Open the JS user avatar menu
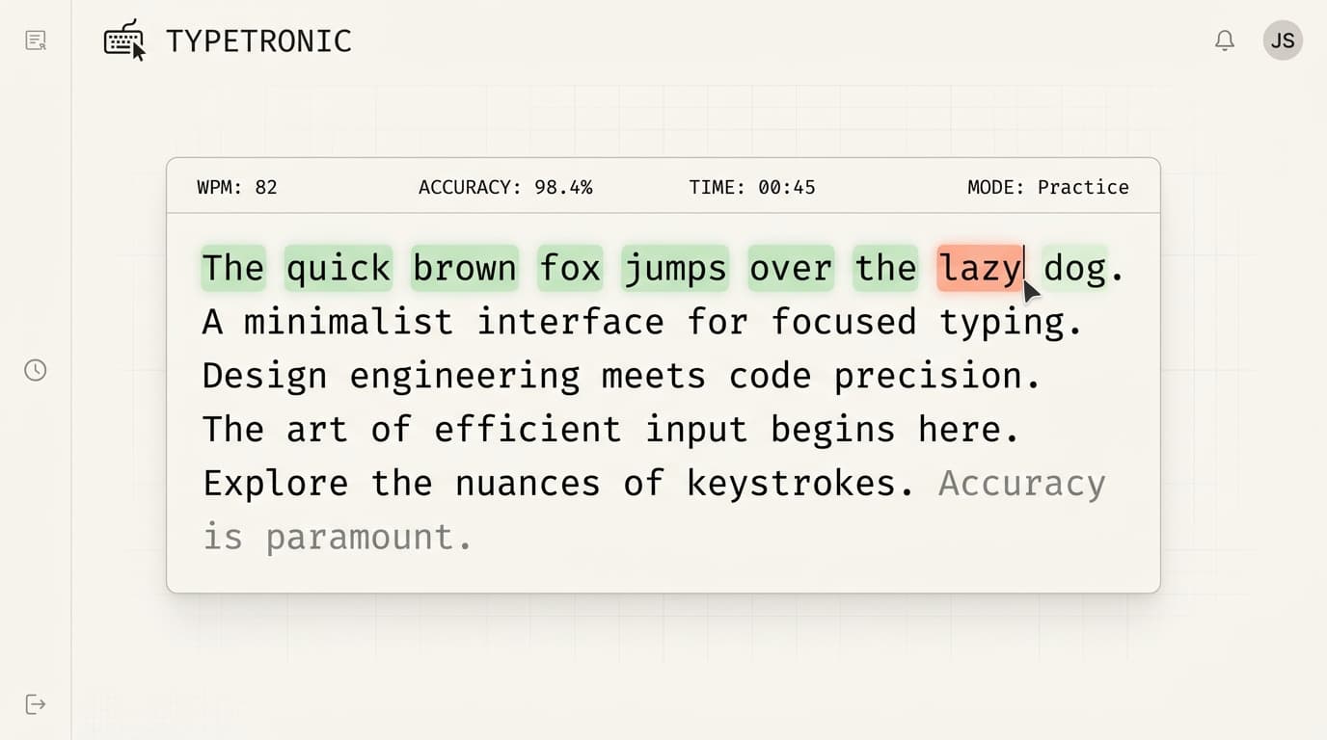This screenshot has width=1327, height=740. tap(1283, 40)
